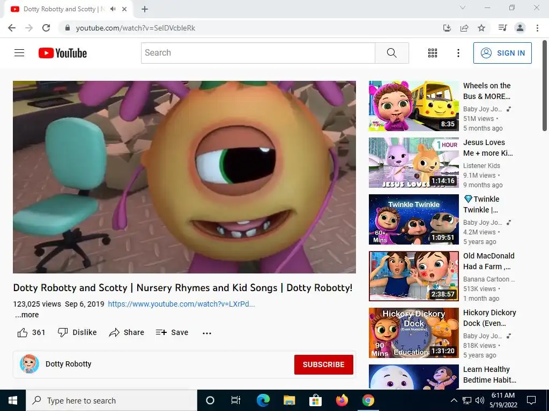Click the 'Banana Cartoon' channel name
Viewport: 549px width, 411px height.
(489, 279)
